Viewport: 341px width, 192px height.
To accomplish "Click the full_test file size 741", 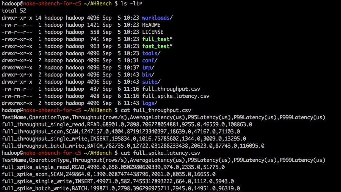I will coord(95,39).
